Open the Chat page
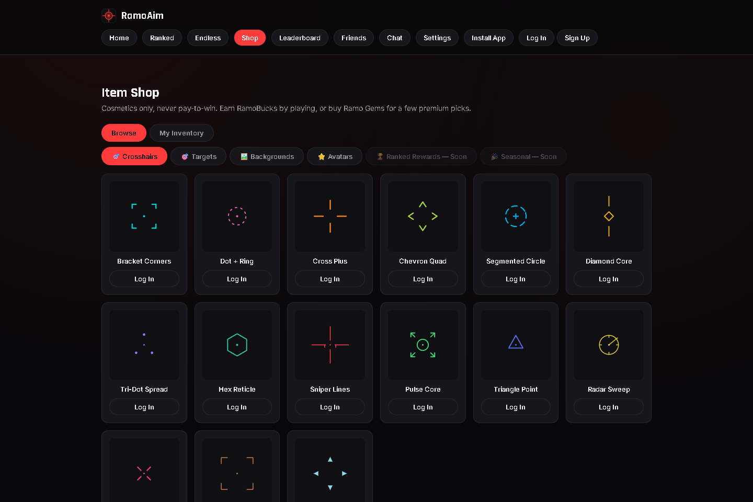 (395, 38)
